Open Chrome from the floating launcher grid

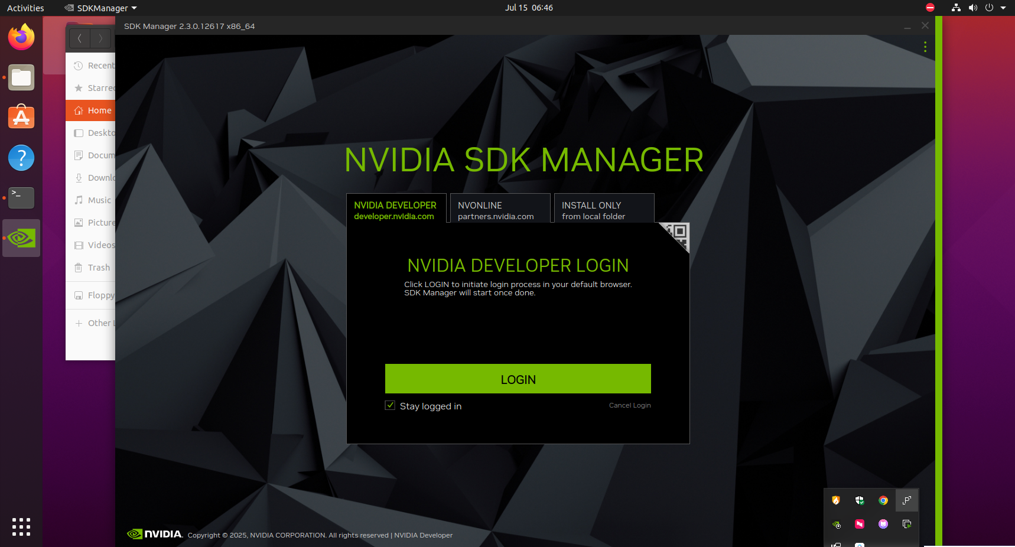point(883,500)
